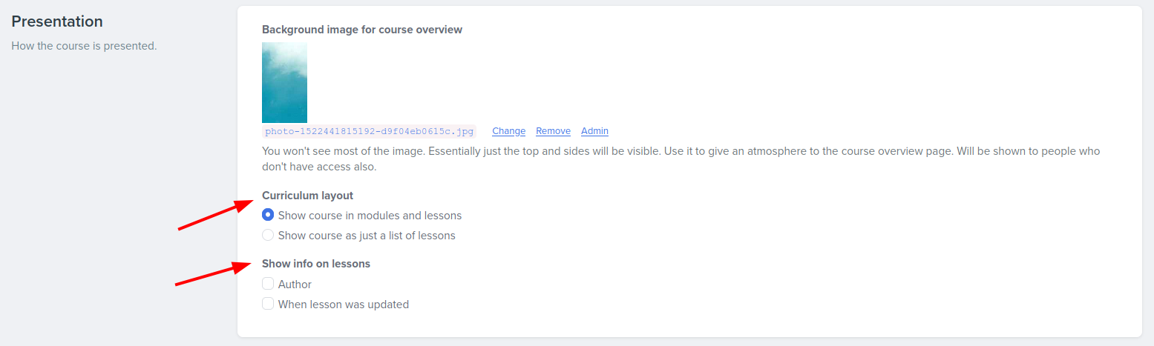Select just a list of lessons radio
Screen dimensions: 1154x346
[x=268, y=236]
